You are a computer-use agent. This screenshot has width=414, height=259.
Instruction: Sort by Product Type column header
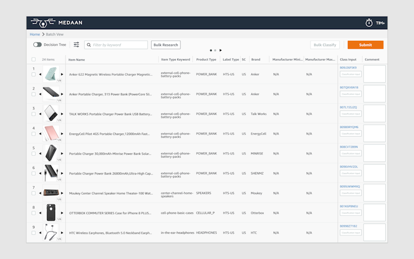206,59
